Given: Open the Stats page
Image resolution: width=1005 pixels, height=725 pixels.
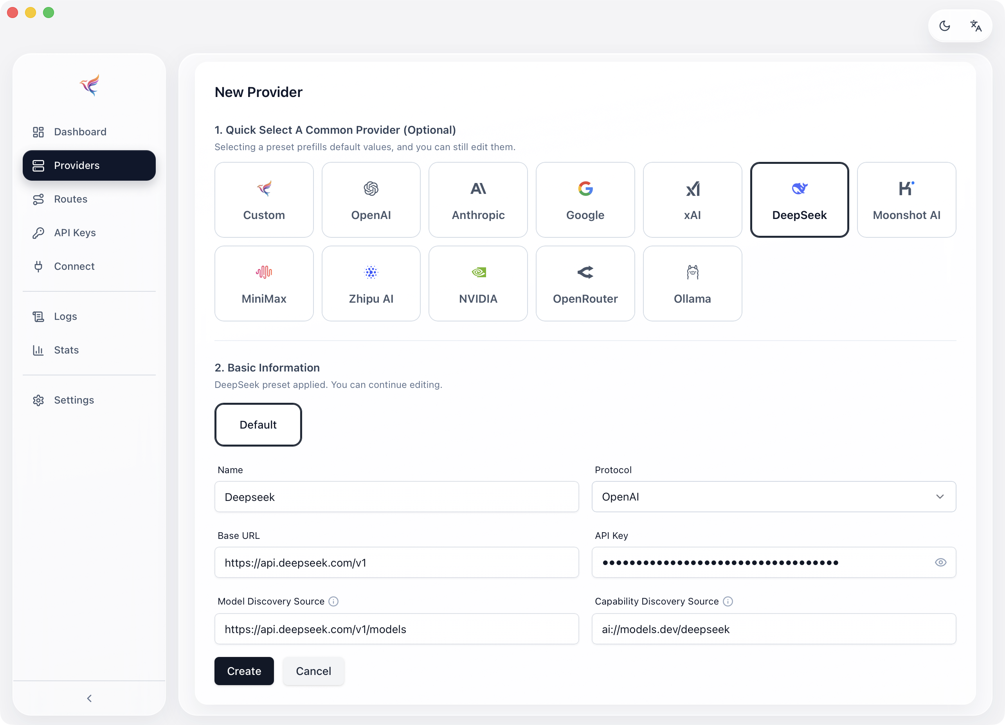Looking at the screenshot, I should pyautogui.click(x=89, y=350).
